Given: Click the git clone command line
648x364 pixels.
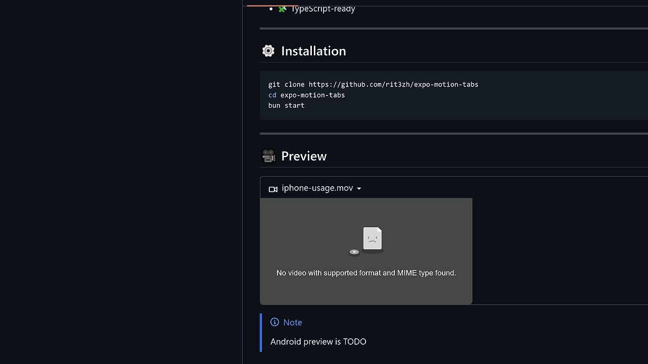Looking at the screenshot, I should click(373, 84).
